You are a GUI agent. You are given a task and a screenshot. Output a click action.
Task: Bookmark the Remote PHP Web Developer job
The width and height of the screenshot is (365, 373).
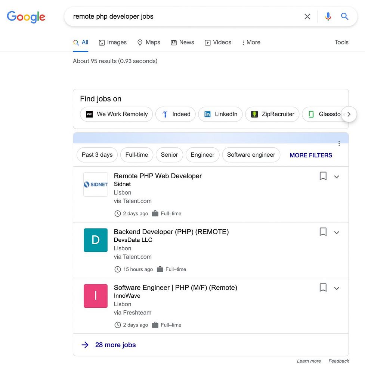(323, 176)
